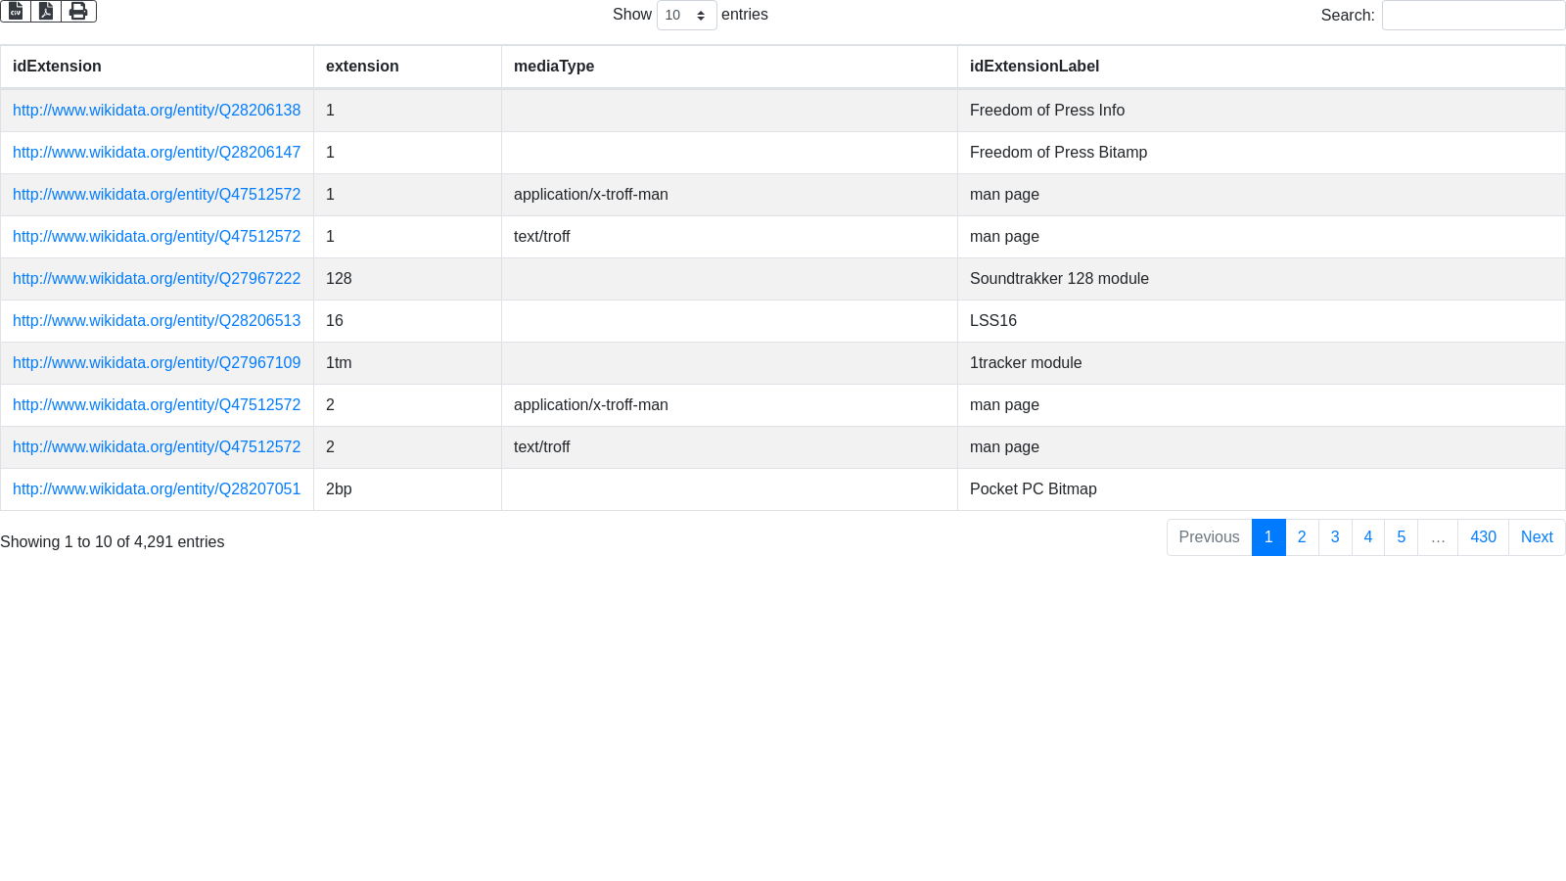Sort by the idExtension column header
This screenshot has width=1566, height=881.
[x=57, y=67]
